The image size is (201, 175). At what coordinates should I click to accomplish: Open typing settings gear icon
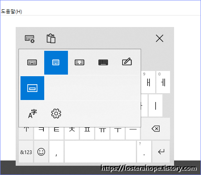(x=56, y=114)
